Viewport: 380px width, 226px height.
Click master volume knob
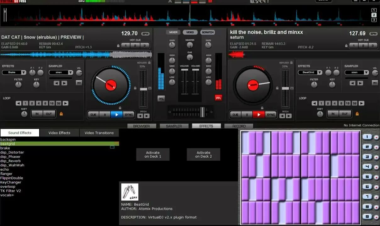point(190,45)
